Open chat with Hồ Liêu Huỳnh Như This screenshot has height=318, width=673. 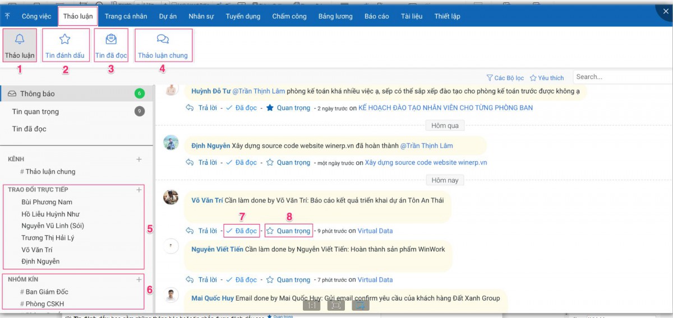coord(50,214)
